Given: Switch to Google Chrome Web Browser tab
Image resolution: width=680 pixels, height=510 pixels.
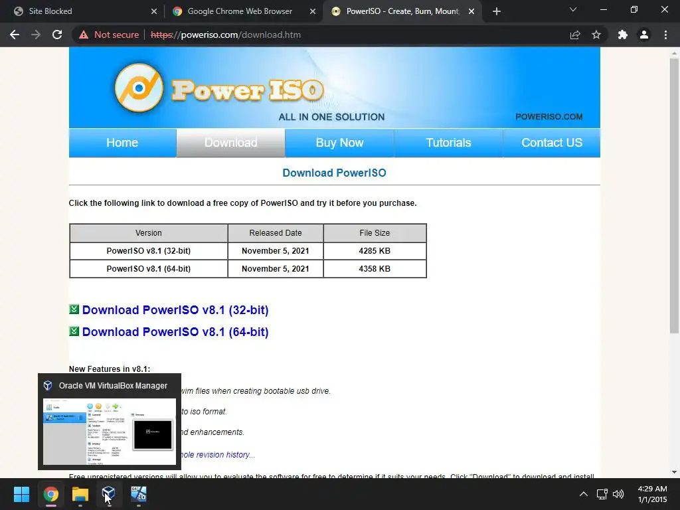Looking at the screenshot, I should (x=239, y=11).
